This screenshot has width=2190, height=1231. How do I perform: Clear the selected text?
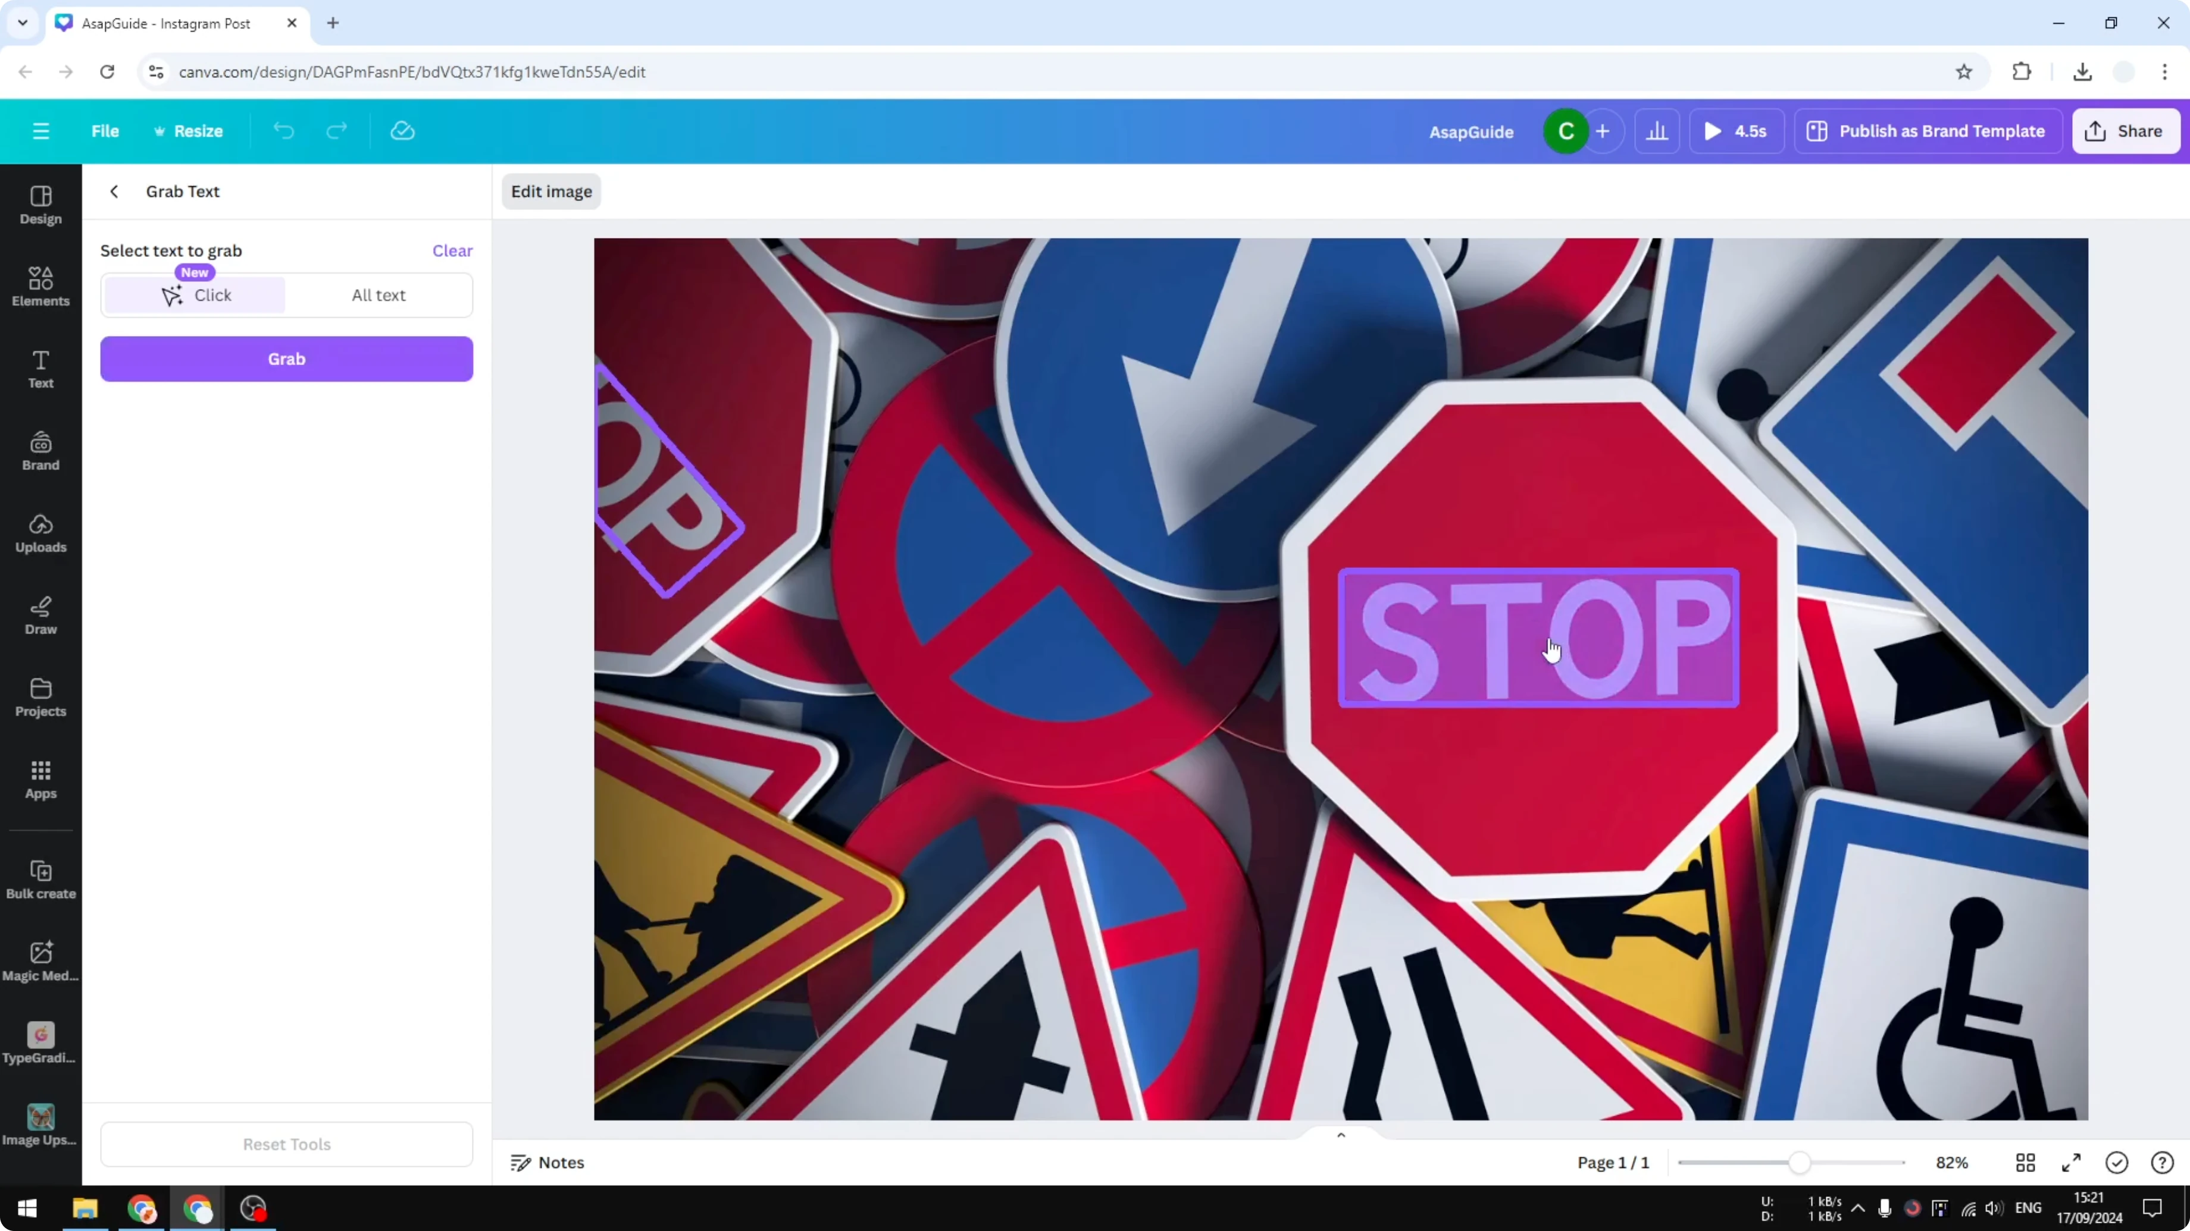tap(452, 250)
